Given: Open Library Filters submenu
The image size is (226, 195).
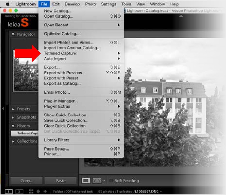Looking at the screenshot, I should (x=81, y=140).
